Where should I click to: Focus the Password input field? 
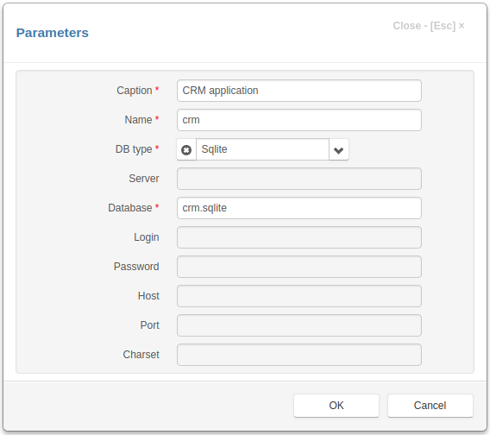point(299,267)
